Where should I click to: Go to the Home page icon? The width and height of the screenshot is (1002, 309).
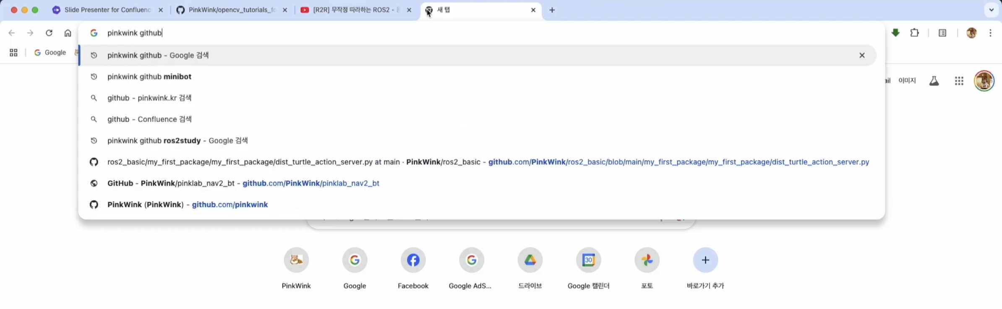point(68,33)
